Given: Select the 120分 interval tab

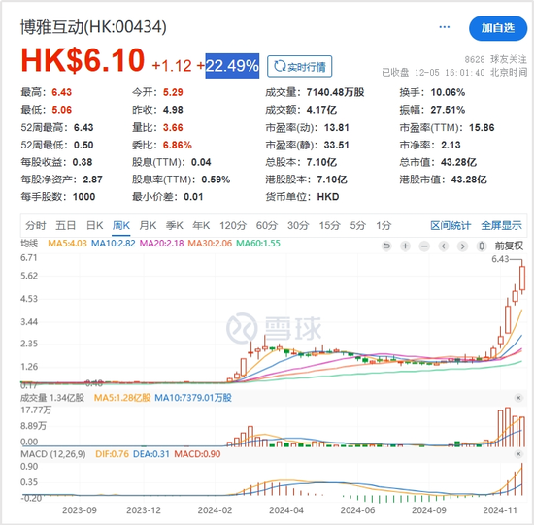Looking at the screenshot, I should click(x=233, y=225).
